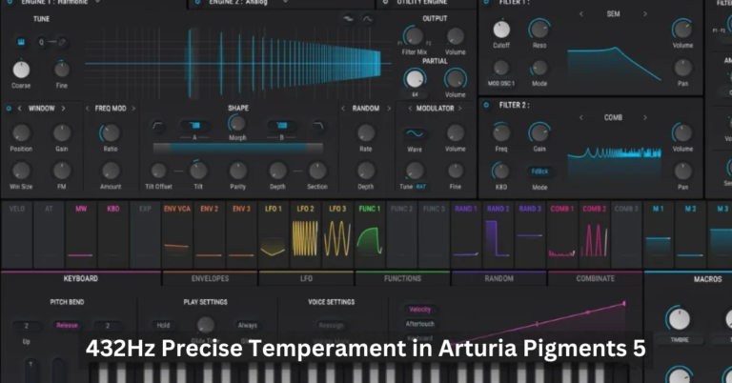Select the Shape B waveform icon
Screen dimensions: 732x383
[281, 126]
